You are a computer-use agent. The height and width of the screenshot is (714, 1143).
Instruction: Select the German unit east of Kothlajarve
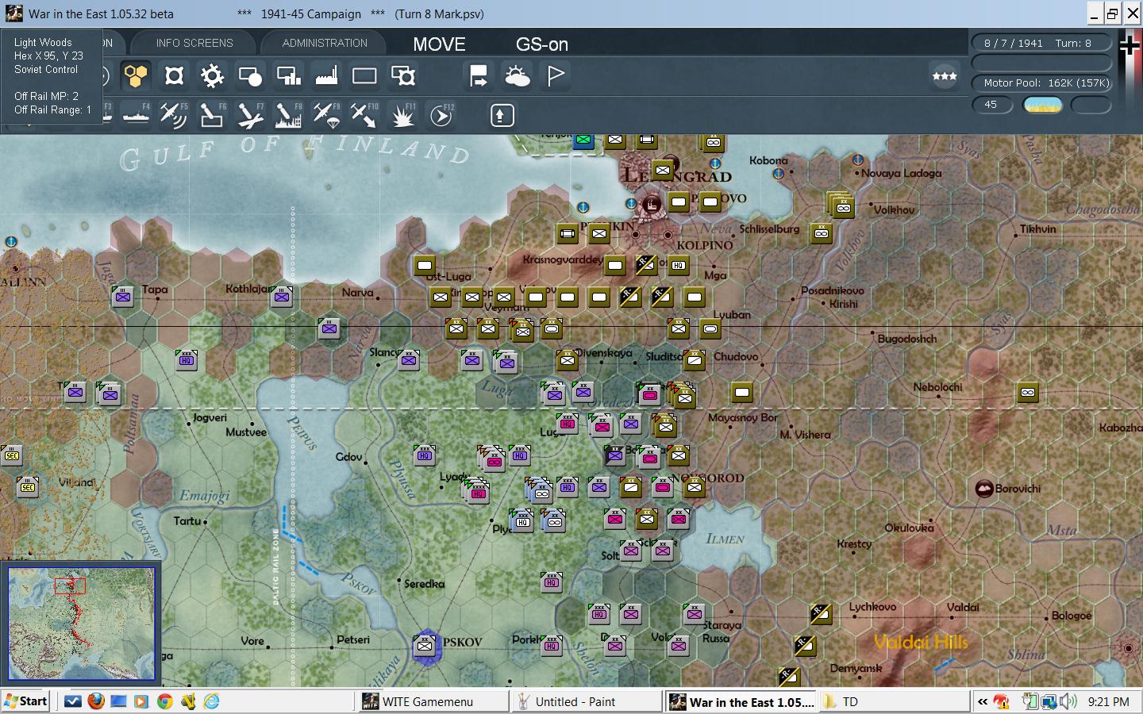coord(282,297)
